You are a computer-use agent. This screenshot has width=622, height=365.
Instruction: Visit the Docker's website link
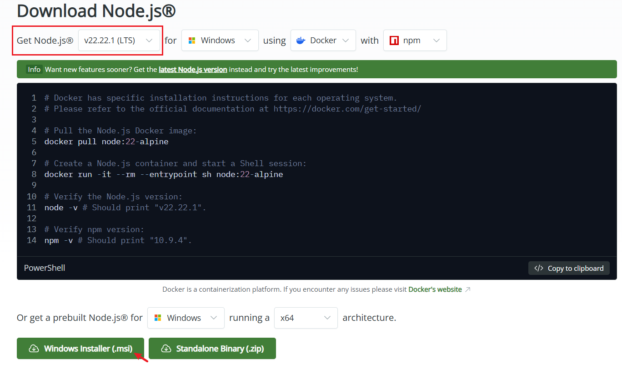point(435,289)
